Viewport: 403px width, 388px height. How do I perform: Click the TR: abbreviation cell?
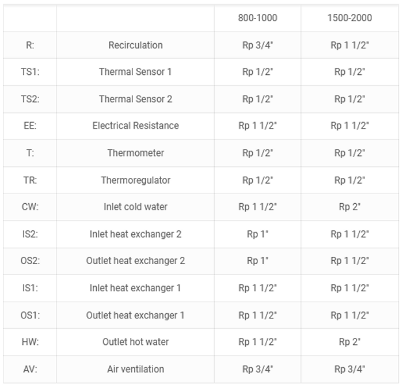point(29,180)
